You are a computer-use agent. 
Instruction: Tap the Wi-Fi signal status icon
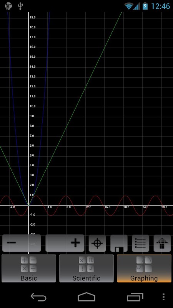pos(129,6)
